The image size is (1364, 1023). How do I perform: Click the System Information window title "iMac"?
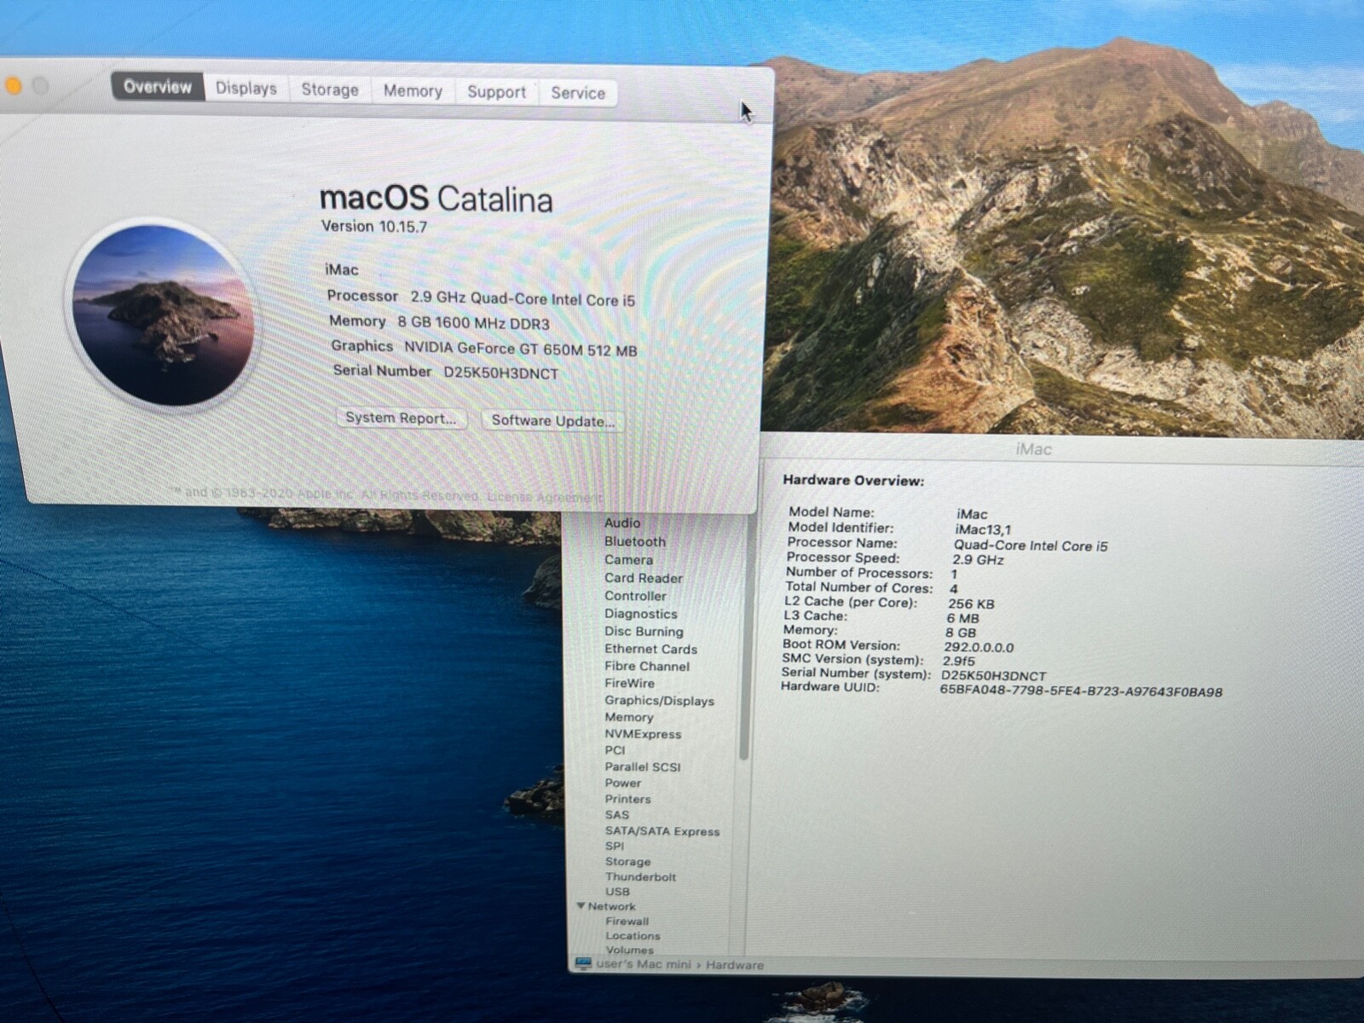1033,449
